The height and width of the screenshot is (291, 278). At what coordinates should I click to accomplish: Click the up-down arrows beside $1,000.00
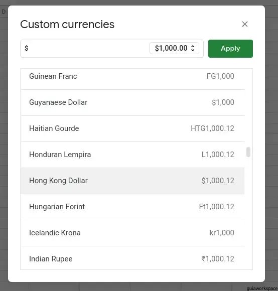tap(193, 48)
